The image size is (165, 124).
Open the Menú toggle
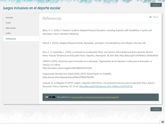[154, 17]
